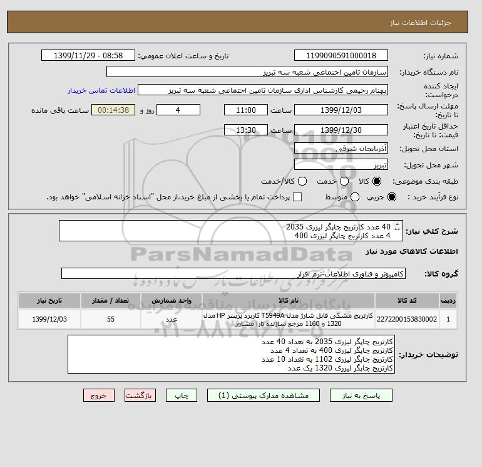Click the اطلاعات کالاهای مورد نیاز section heading
This screenshot has width=482, height=467.
point(412,251)
